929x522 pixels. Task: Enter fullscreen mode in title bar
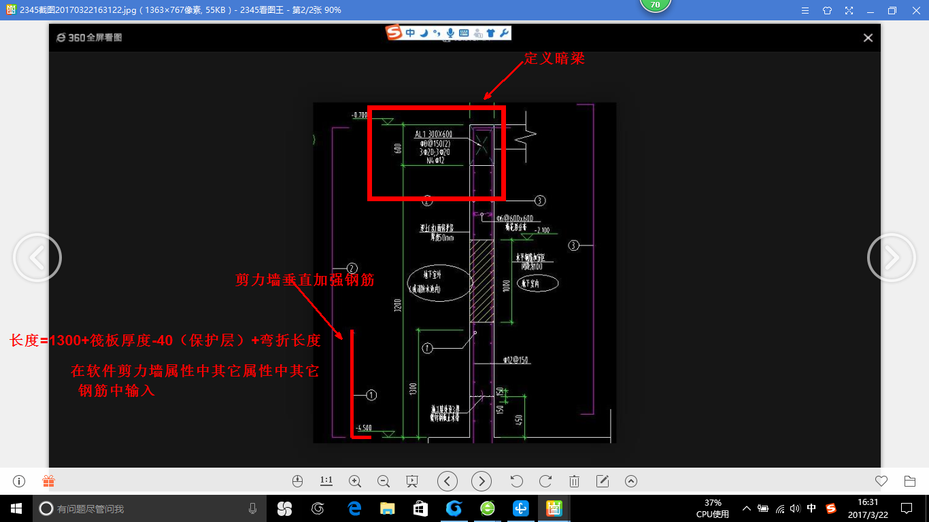pos(849,10)
